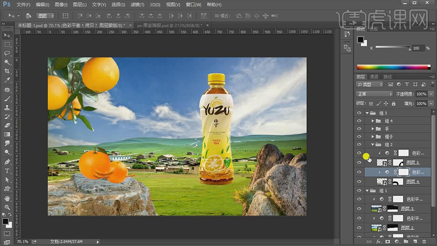Expand the 组 4 layer group
The image size is (437, 246).
[373, 121]
